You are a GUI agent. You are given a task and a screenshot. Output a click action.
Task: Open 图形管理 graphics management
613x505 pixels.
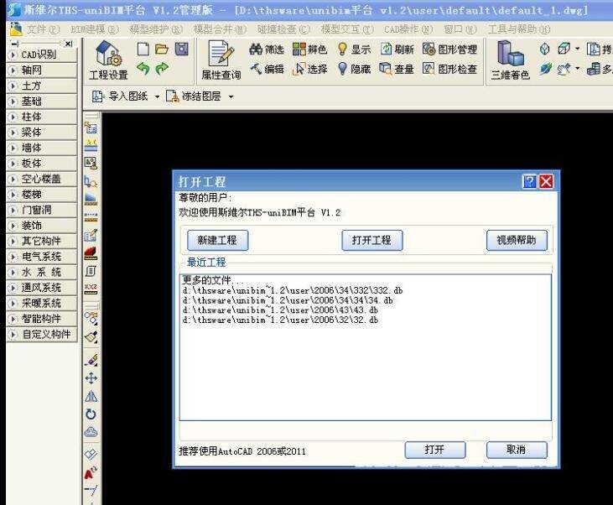click(449, 49)
